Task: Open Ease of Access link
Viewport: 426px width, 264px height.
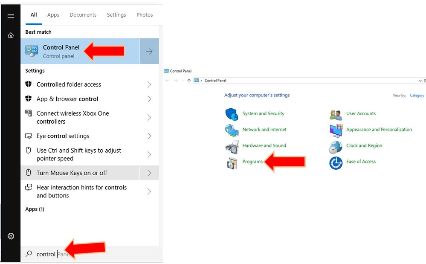Action: [361, 162]
